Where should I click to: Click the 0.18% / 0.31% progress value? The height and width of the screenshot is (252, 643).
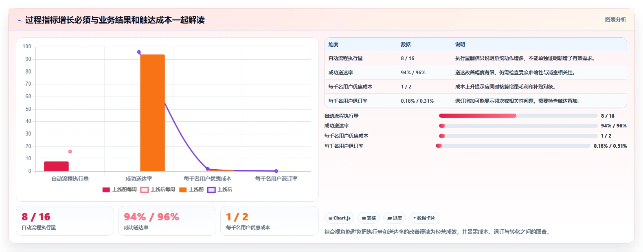click(610, 146)
